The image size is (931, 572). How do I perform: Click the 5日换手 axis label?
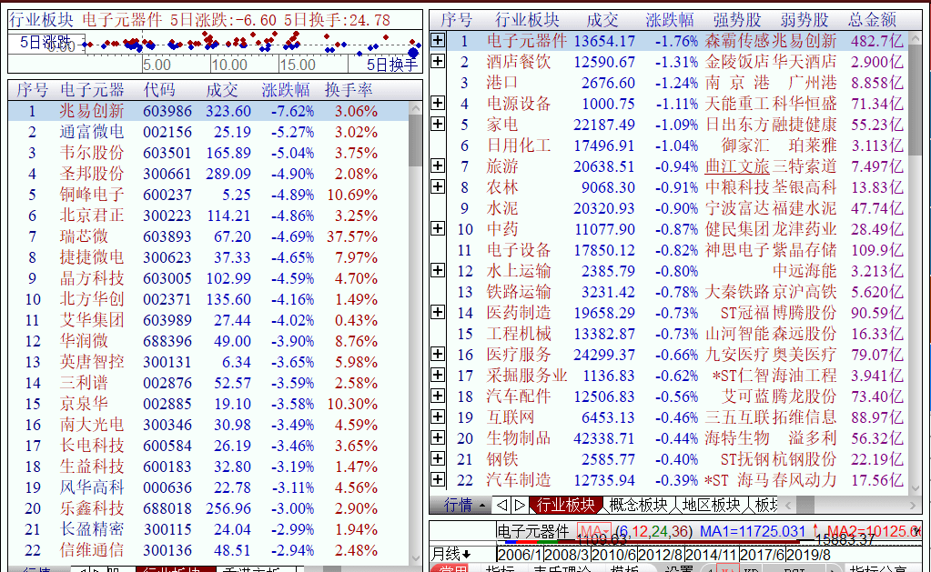click(391, 64)
